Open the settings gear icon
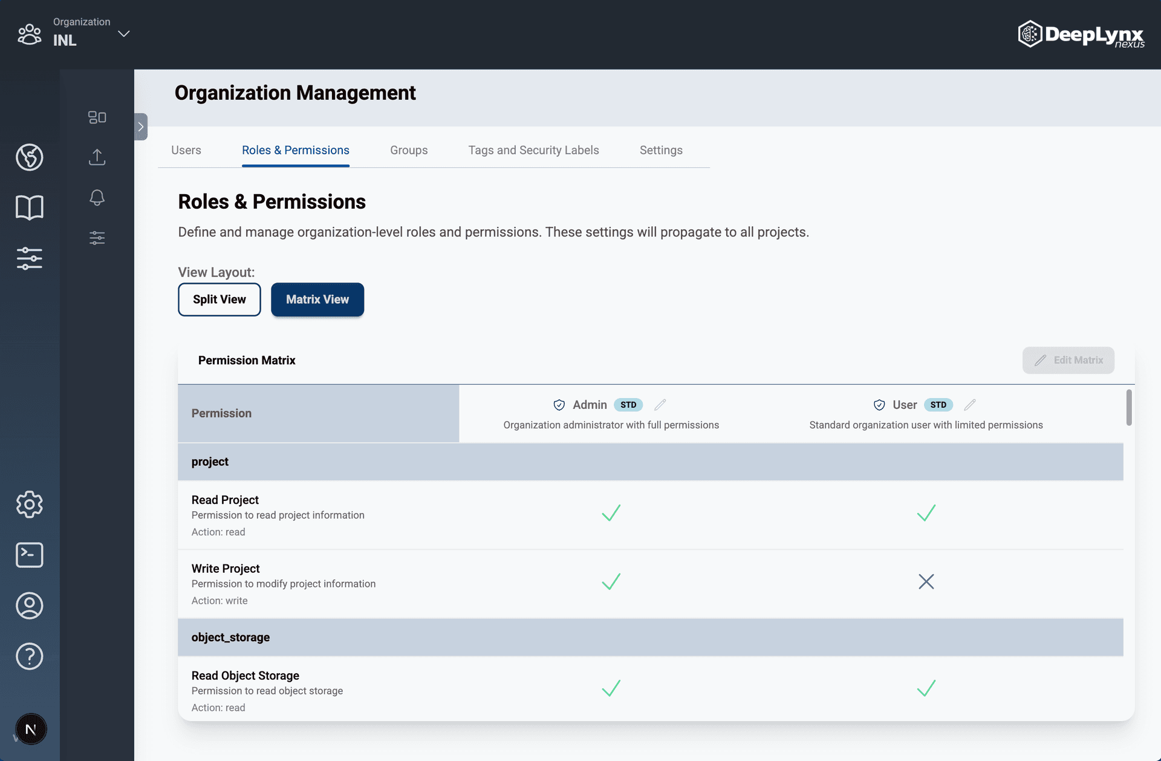This screenshot has width=1161, height=761. click(29, 504)
